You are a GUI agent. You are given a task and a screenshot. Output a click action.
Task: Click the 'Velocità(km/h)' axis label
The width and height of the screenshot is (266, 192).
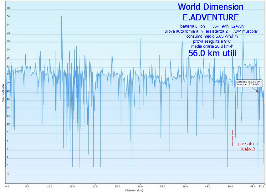click(3, 93)
